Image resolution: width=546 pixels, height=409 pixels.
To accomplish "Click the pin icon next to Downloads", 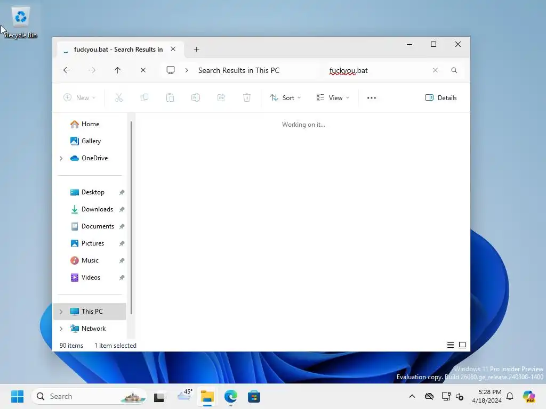I will click(x=122, y=209).
